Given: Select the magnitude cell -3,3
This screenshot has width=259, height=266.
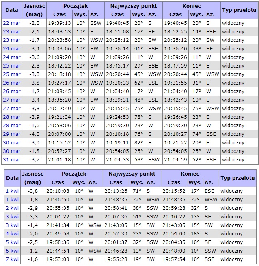Looking at the screenshot, I should point(32,217).
